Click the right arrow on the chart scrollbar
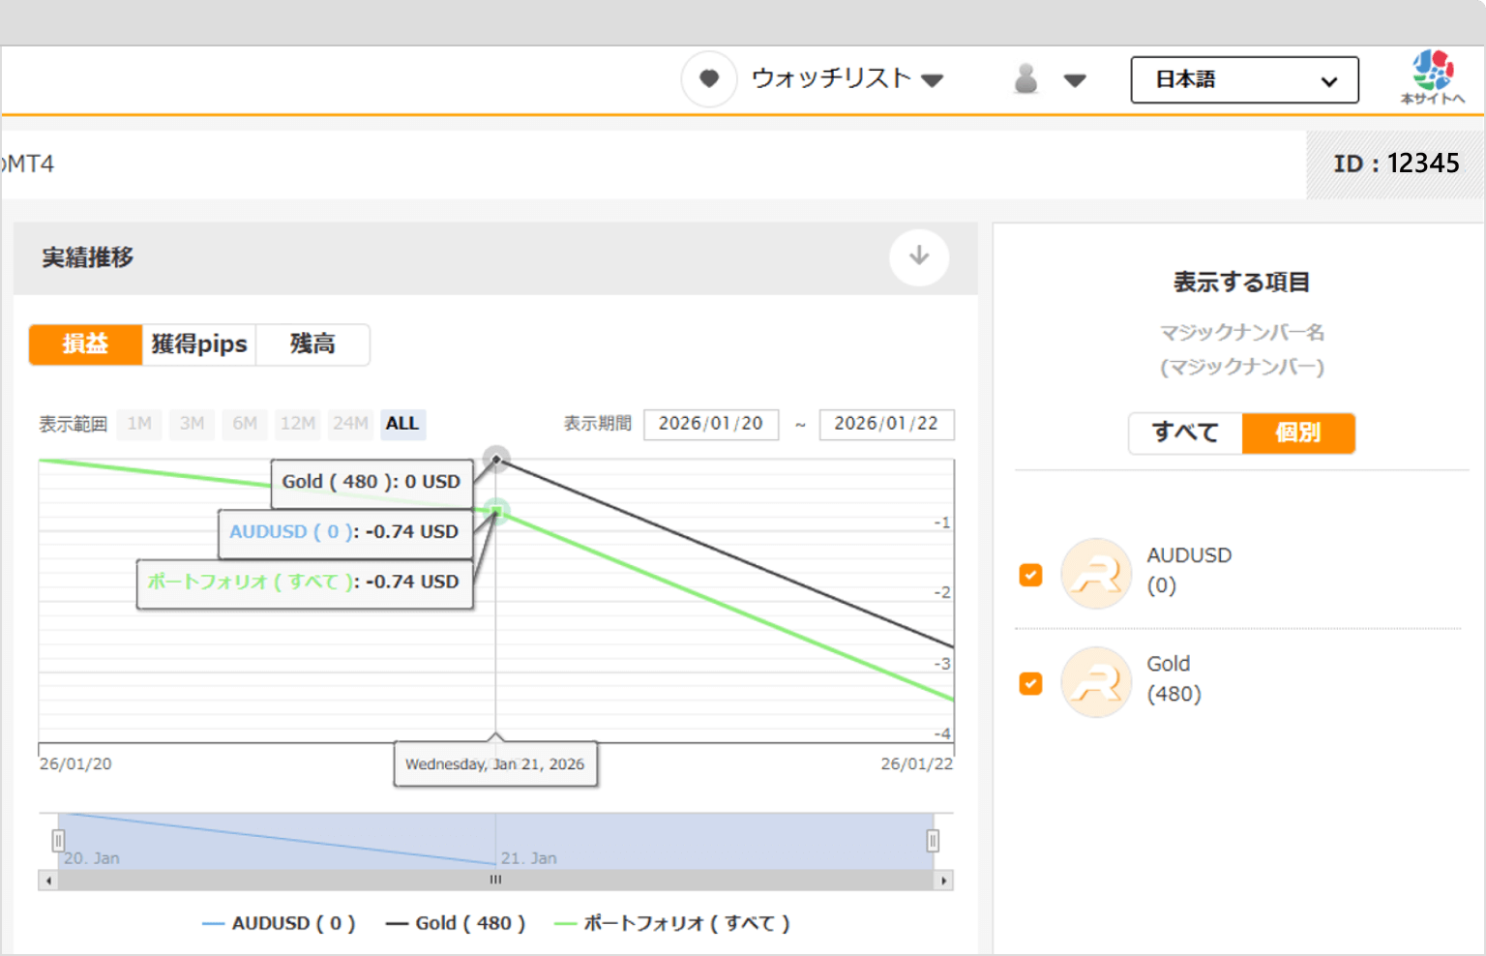The height and width of the screenshot is (956, 1486). [x=945, y=881]
